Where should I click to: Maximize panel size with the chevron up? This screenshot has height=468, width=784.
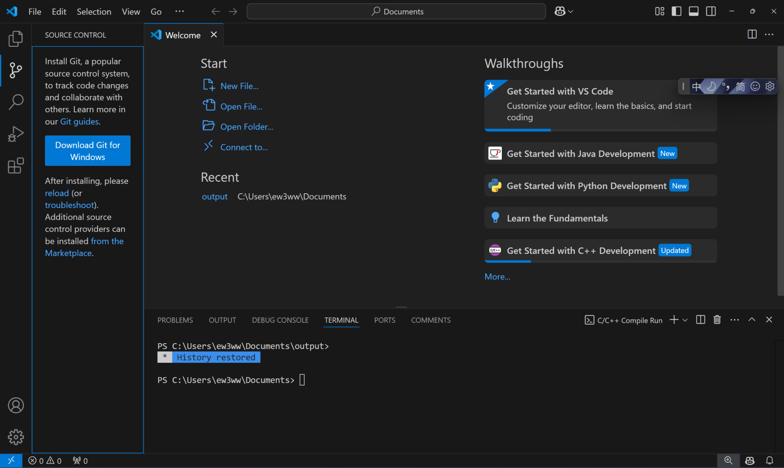tap(752, 320)
